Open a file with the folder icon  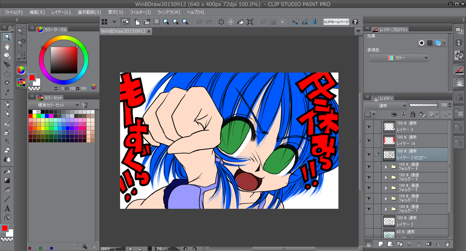(x=147, y=22)
